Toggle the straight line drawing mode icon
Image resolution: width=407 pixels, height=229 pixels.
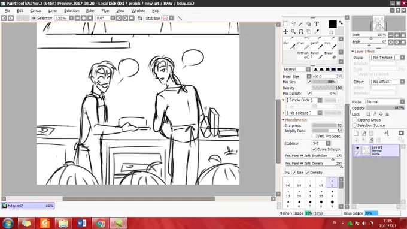[180, 18]
